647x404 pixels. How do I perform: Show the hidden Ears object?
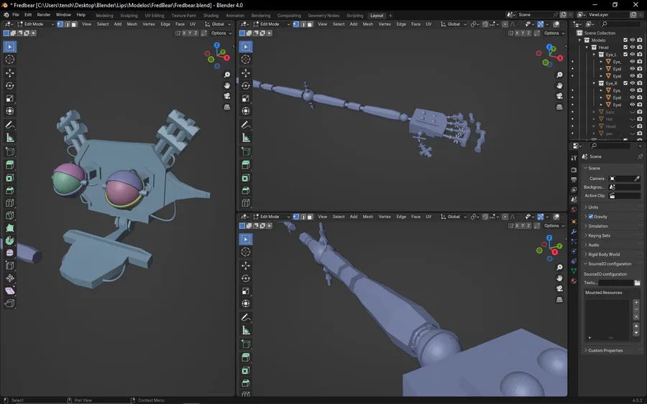(x=632, y=112)
